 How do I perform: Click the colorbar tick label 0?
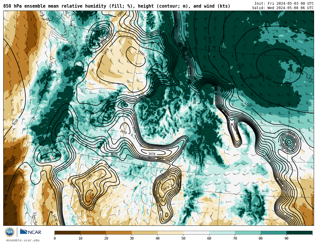(55, 238)
